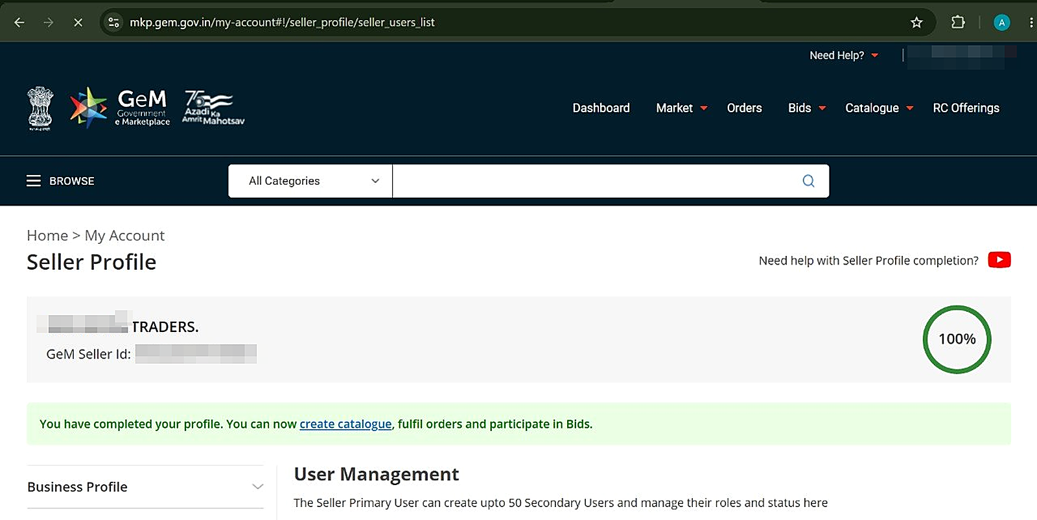Image resolution: width=1037 pixels, height=520 pixels.
Task: Click 'Need help with Seller Profile completion?' text
Action: point(868,261)
